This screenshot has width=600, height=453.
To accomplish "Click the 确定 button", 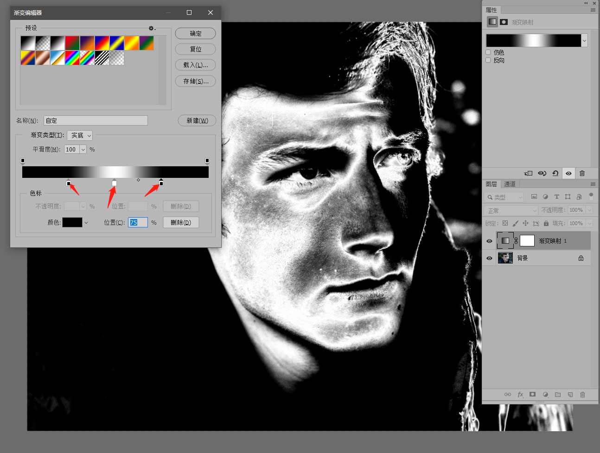I will (195, 33).
